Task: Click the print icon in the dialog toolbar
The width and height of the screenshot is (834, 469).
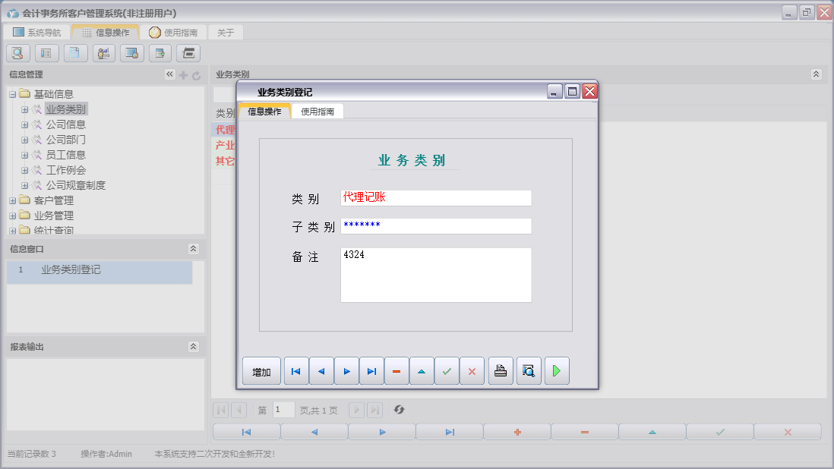Action: click(x=501, y=371)
